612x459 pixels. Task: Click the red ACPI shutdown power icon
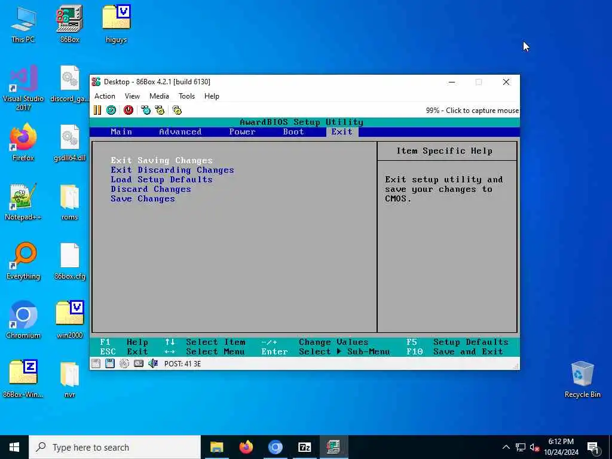(128, 111)
